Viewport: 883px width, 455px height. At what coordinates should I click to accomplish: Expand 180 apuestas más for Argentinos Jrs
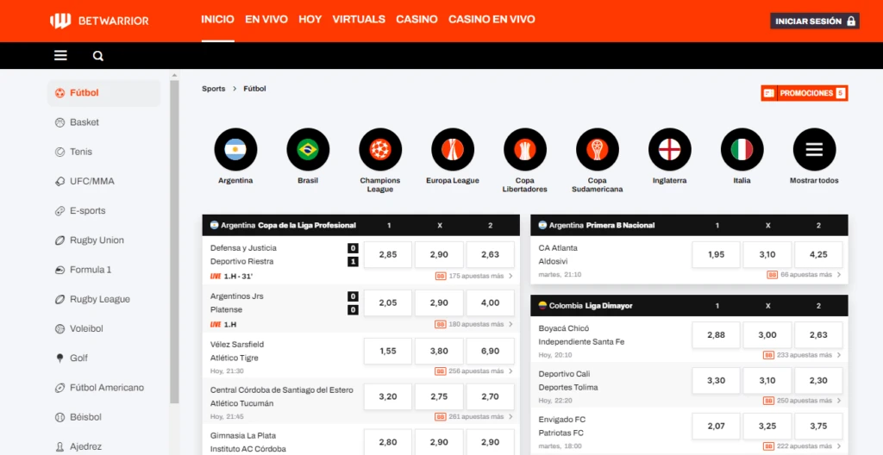[x=474, y=324]
